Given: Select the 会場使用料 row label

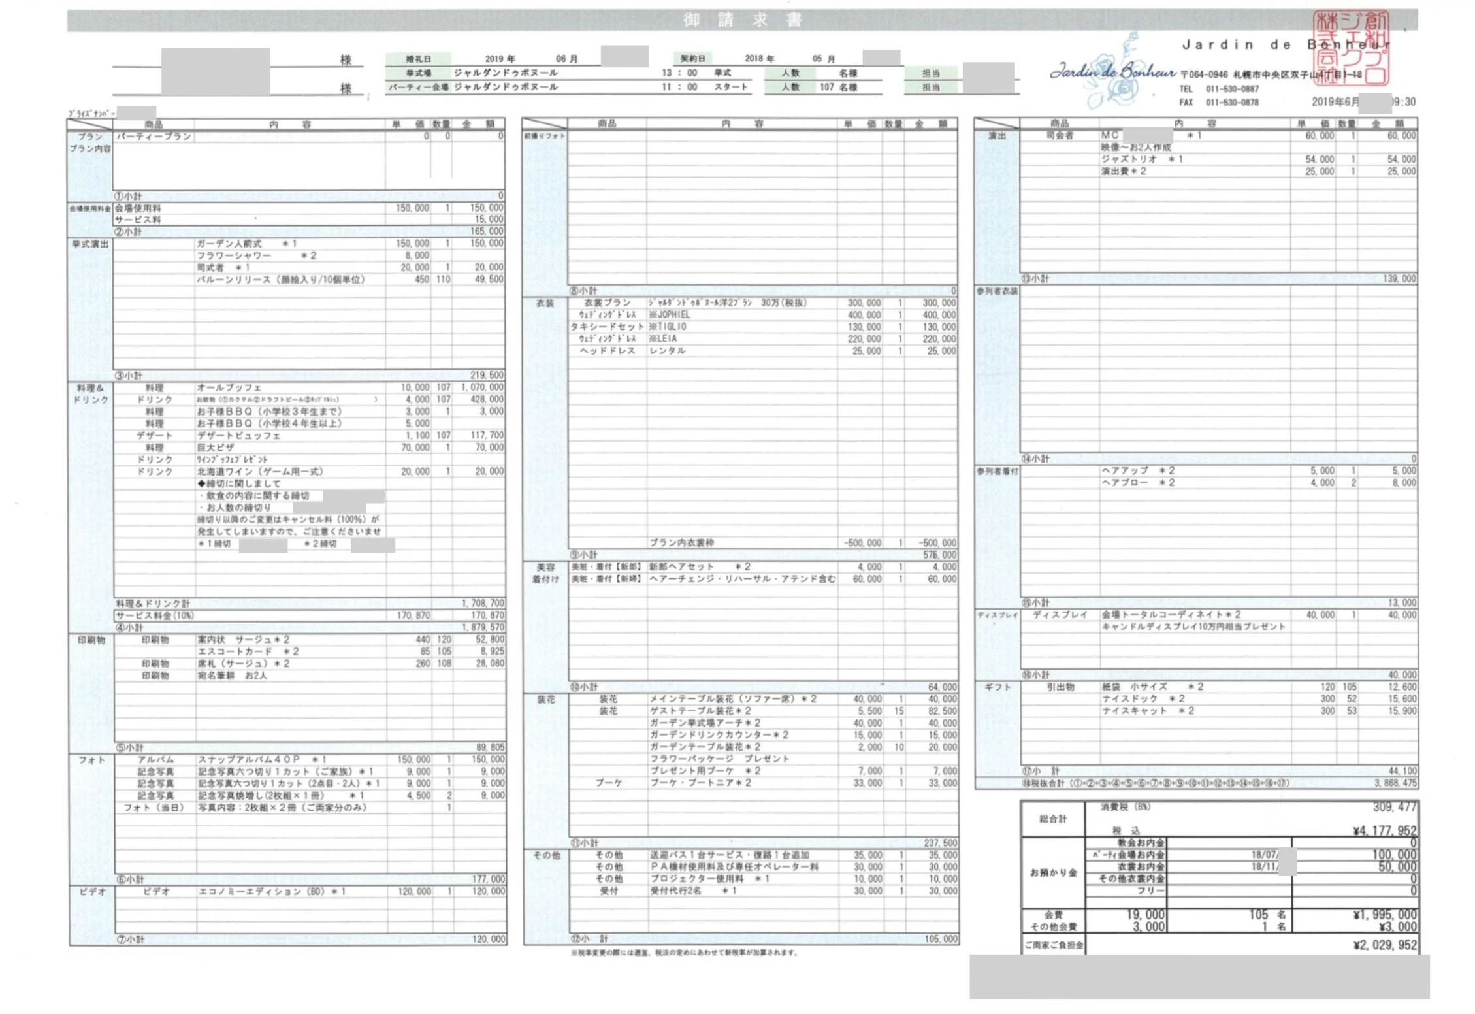Looking at the screenshot, I should (138, 208).
